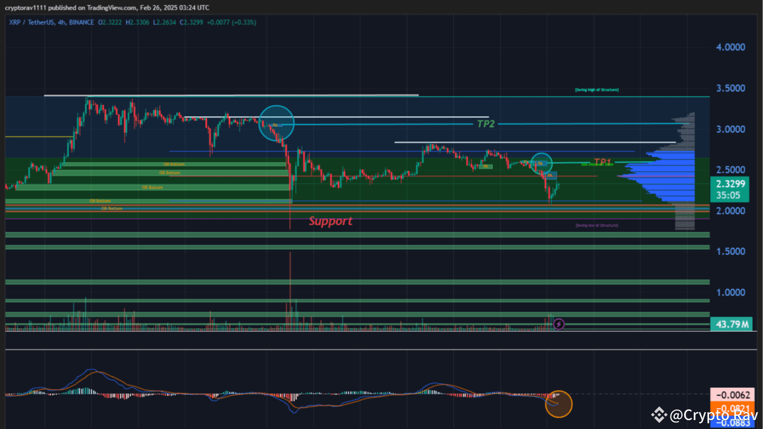Click the XRP / TetherUS symbol legend
This screenshot has width=763, height=429.
pos(31,22)
